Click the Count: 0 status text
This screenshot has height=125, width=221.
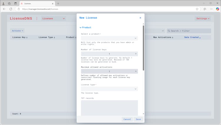click(x=17, y=114)
